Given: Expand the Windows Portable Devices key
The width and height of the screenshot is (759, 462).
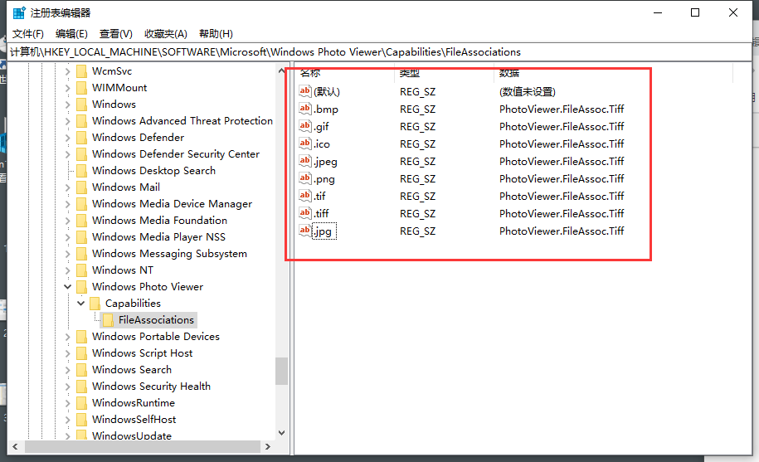Looking at the screenshot, I should coord(68,336).
